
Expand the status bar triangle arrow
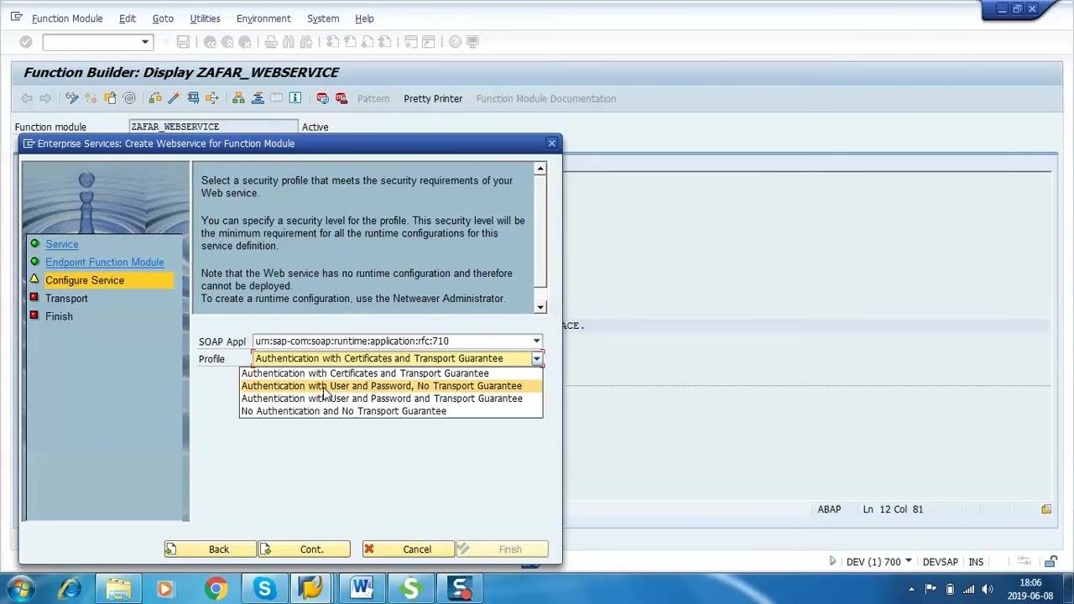click(832, 562)
